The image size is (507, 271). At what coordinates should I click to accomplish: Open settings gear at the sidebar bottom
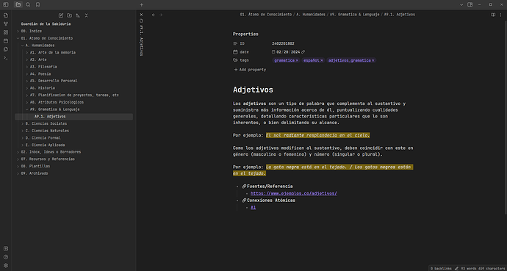point(6,265)
